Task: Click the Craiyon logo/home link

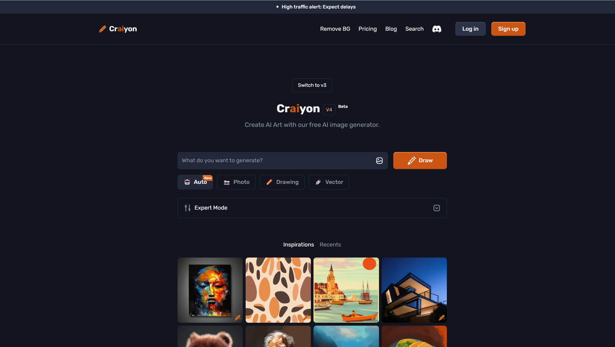Action: click(x=118, y=29)
